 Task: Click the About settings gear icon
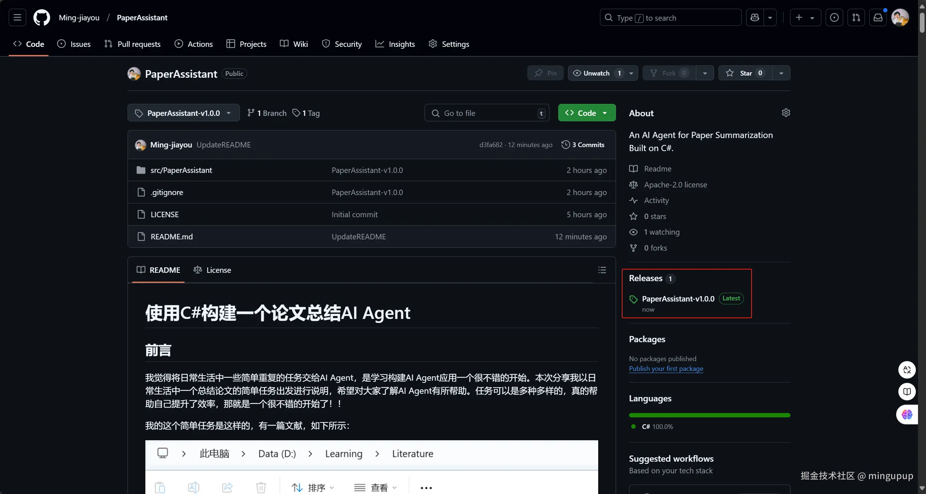point(786,113)
